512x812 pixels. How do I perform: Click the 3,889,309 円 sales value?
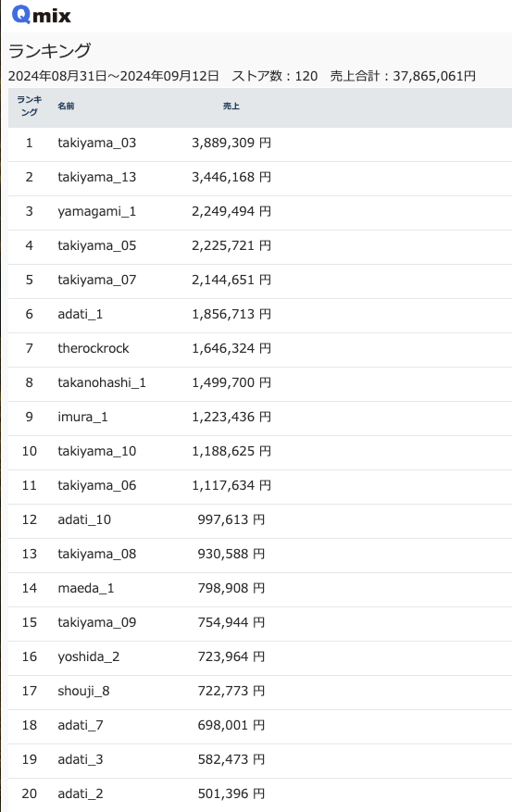click(231, 143)
